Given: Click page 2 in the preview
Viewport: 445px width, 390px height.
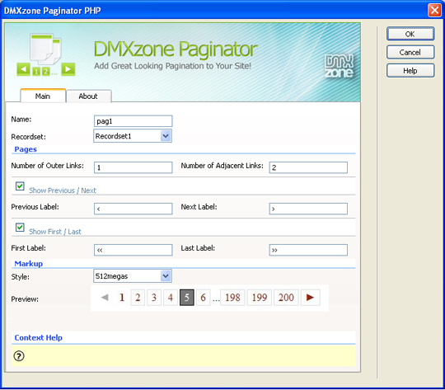Looking at the screenshot, I should coord(138,298).
